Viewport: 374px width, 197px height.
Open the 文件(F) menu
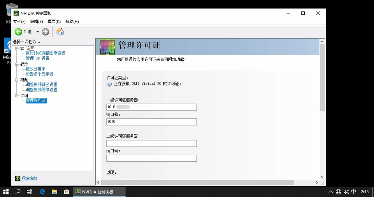pyautogui.click(x=19, y=22)
